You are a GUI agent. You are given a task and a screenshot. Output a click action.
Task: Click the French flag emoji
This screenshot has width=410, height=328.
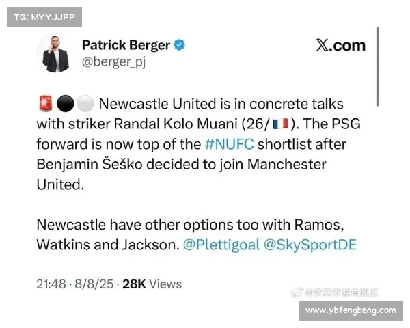[280, 124]
